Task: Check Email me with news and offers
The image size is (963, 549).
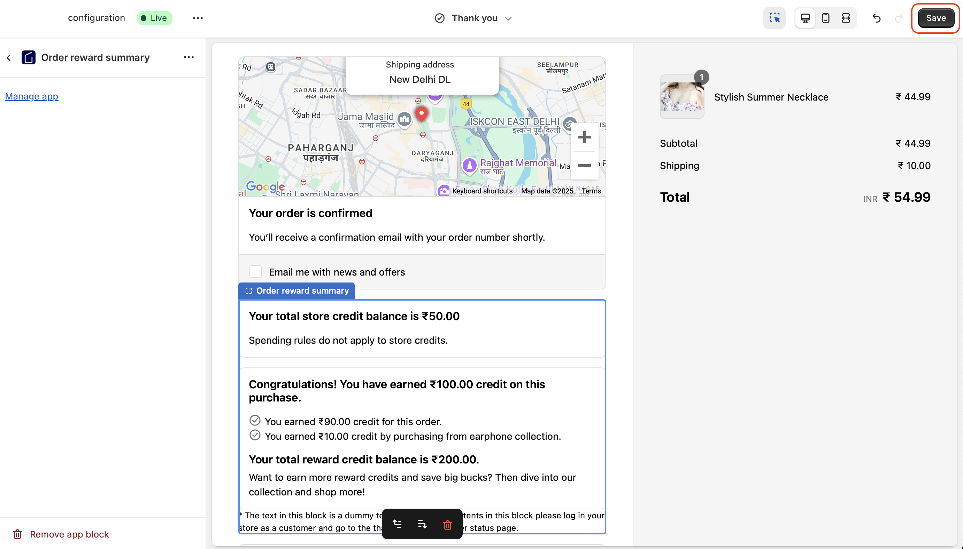Action: tap(256, 271)
